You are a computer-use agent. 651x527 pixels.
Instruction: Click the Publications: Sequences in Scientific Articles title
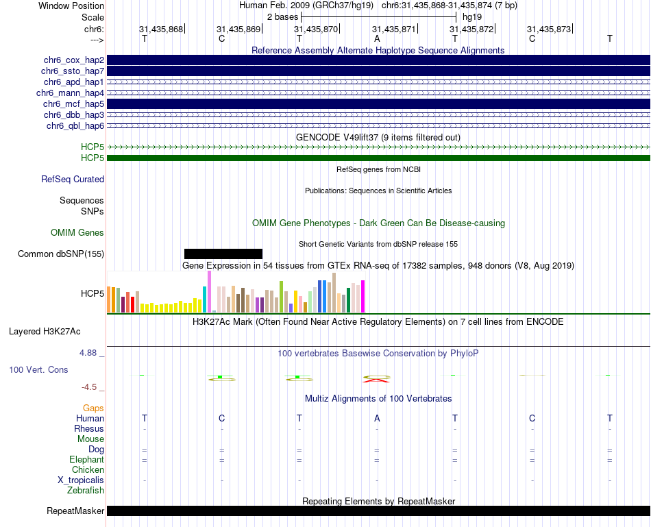[378, 191]
